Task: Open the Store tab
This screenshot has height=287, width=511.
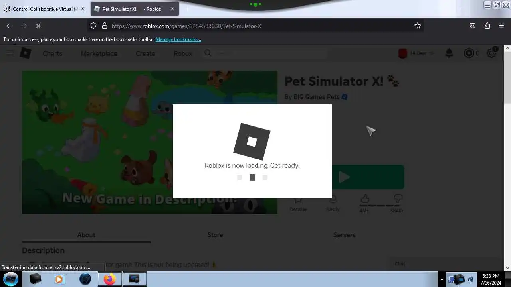Action: [x=215, y=235]
